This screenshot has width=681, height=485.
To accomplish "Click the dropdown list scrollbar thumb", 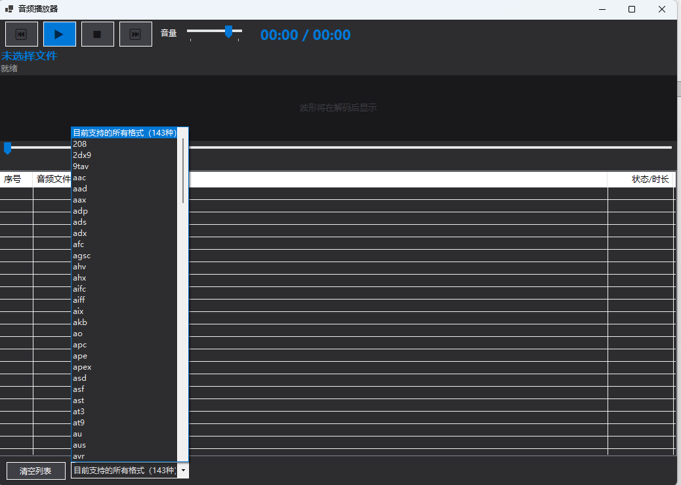I will click(x=183, y=170).
